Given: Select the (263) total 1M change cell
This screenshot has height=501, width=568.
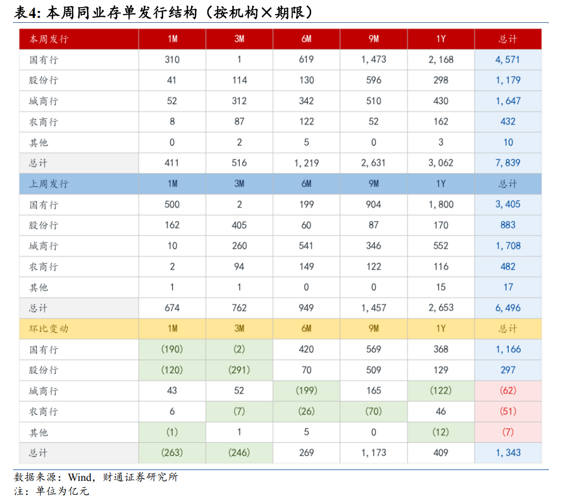Looking at the screenshot, I should click(172, 453).
